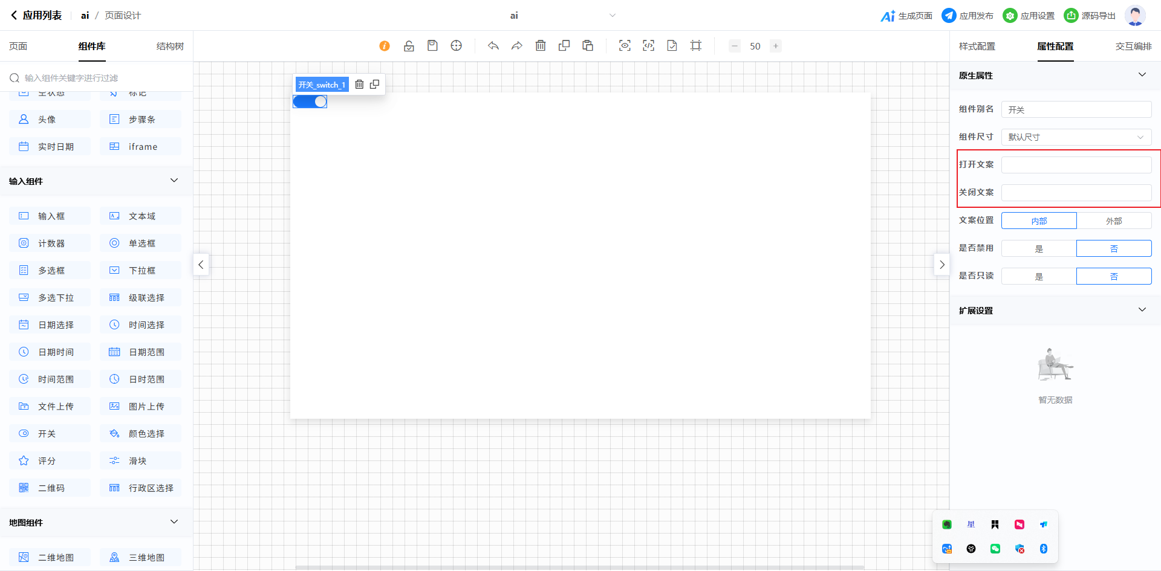Click the trash delete icon in toolbar
Screen dimensions: 1161x571
point(541,46)
